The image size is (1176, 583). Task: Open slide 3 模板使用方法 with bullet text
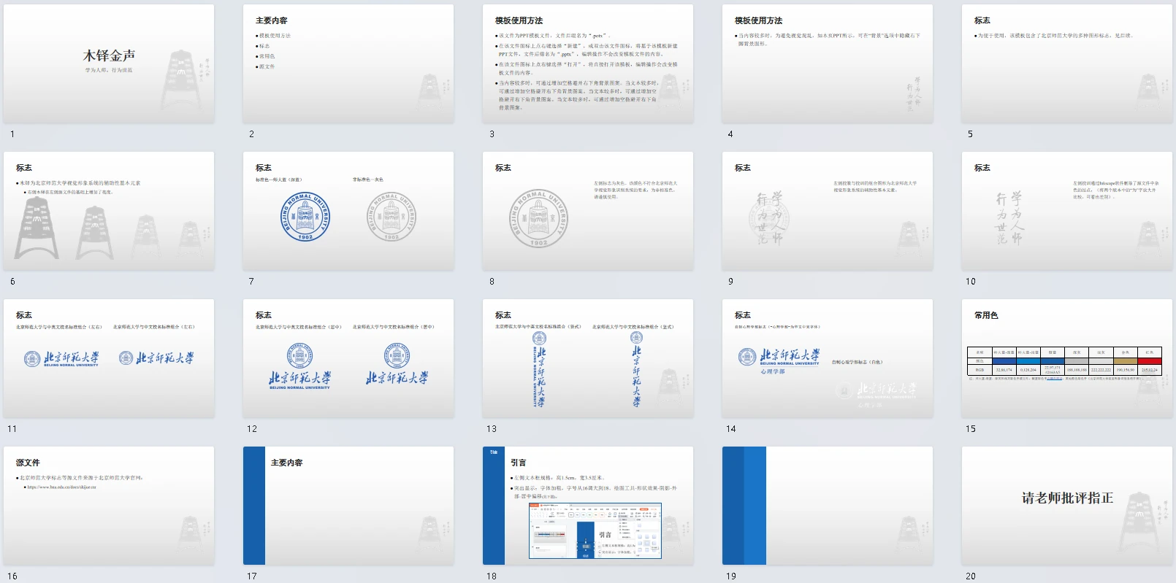[x=588, y=64]
